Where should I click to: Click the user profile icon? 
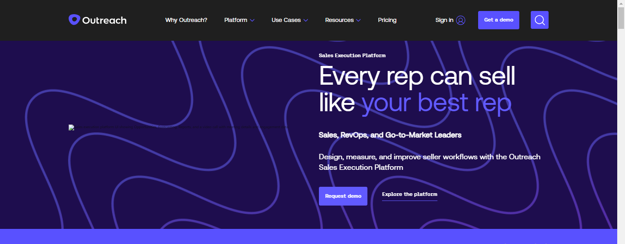[461, 20]
